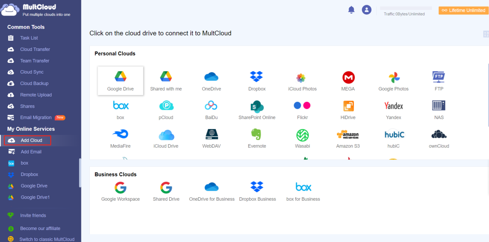Select Shared Drive business cloud
Screen dimensions: 489x242
[166, 191]
